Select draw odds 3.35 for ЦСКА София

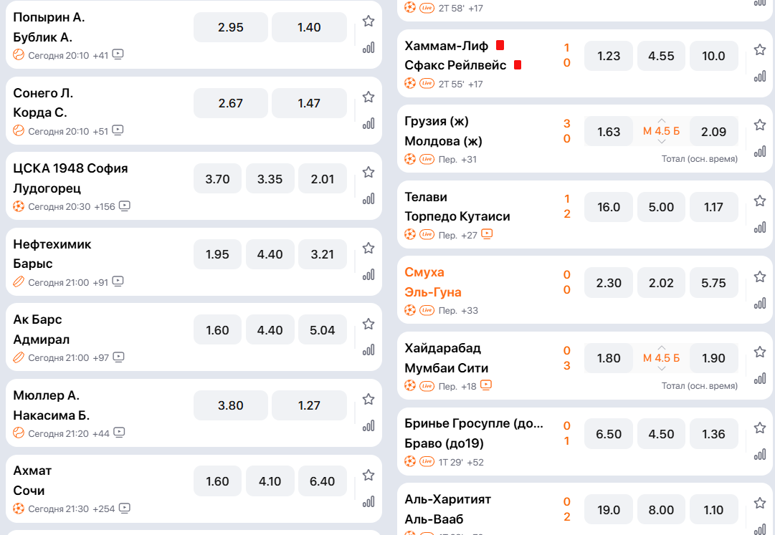coord(270,179)
